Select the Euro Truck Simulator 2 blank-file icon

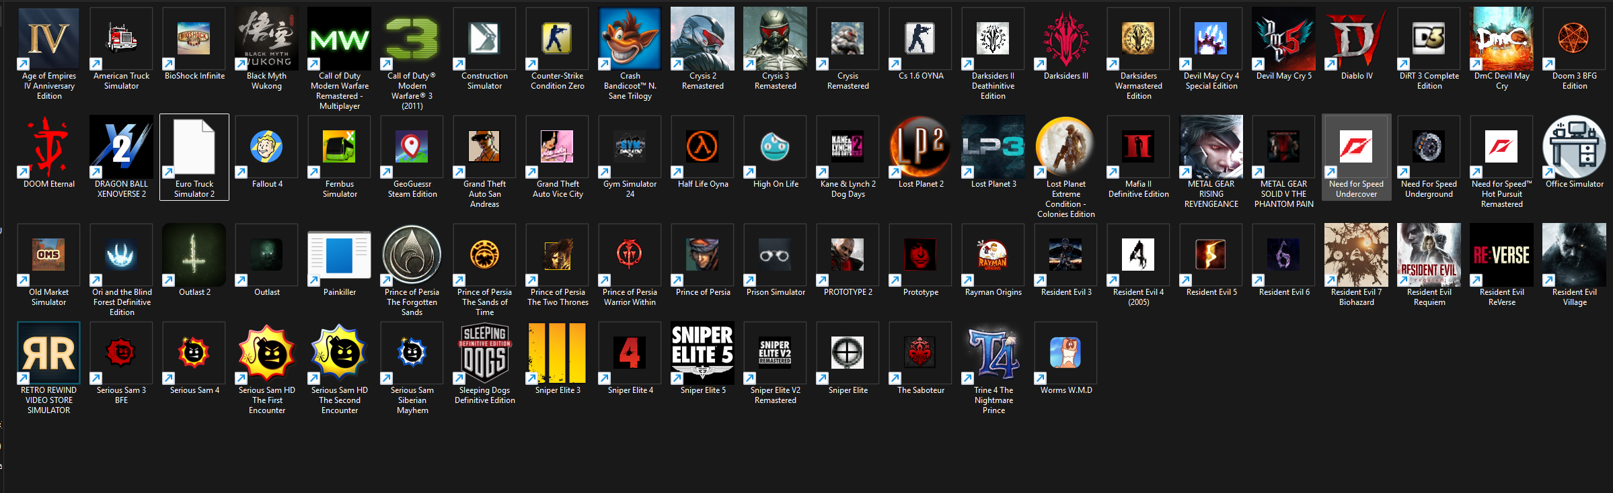(194, 147)
